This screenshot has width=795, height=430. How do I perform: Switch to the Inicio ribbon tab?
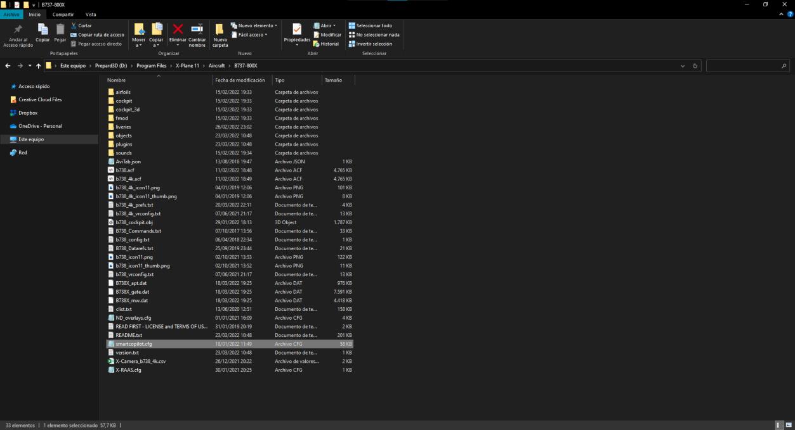tap(36, 15)
